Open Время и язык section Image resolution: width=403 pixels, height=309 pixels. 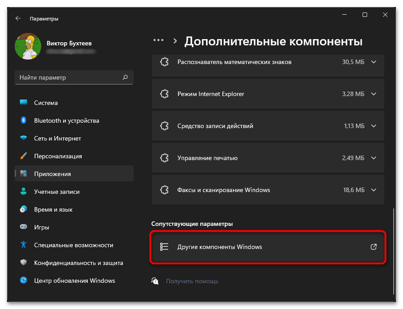point(74,209)
